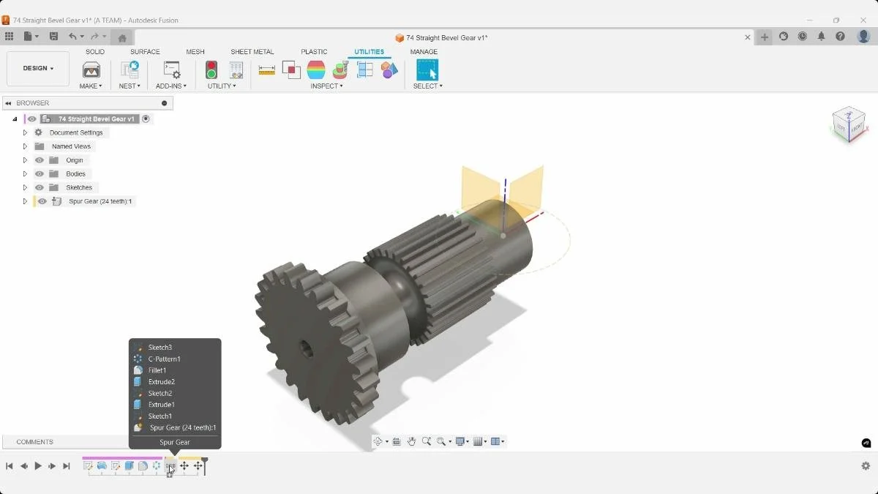Select the Pan hand tool
The image size is (878, 494).
tap(411, 441)
